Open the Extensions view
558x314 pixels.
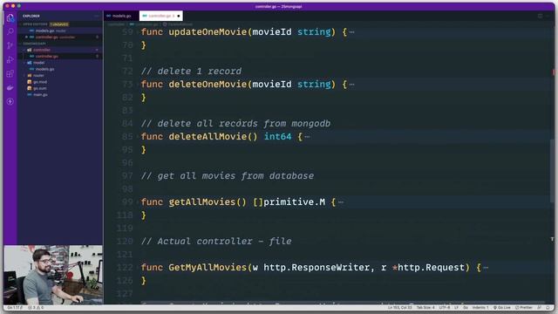tap(10, 73)
